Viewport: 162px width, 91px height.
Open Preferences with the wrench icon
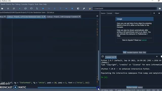coord(84,9)
